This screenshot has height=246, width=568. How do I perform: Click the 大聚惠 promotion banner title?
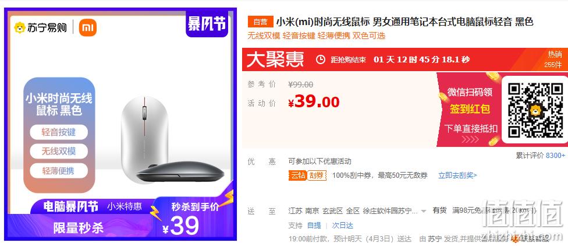point(275,59)
